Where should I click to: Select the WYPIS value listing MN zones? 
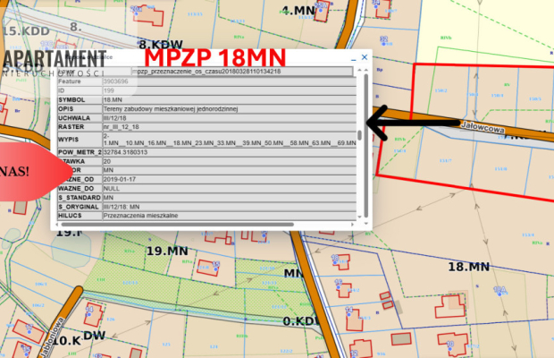pyautogui.click(x=230, y=140)
